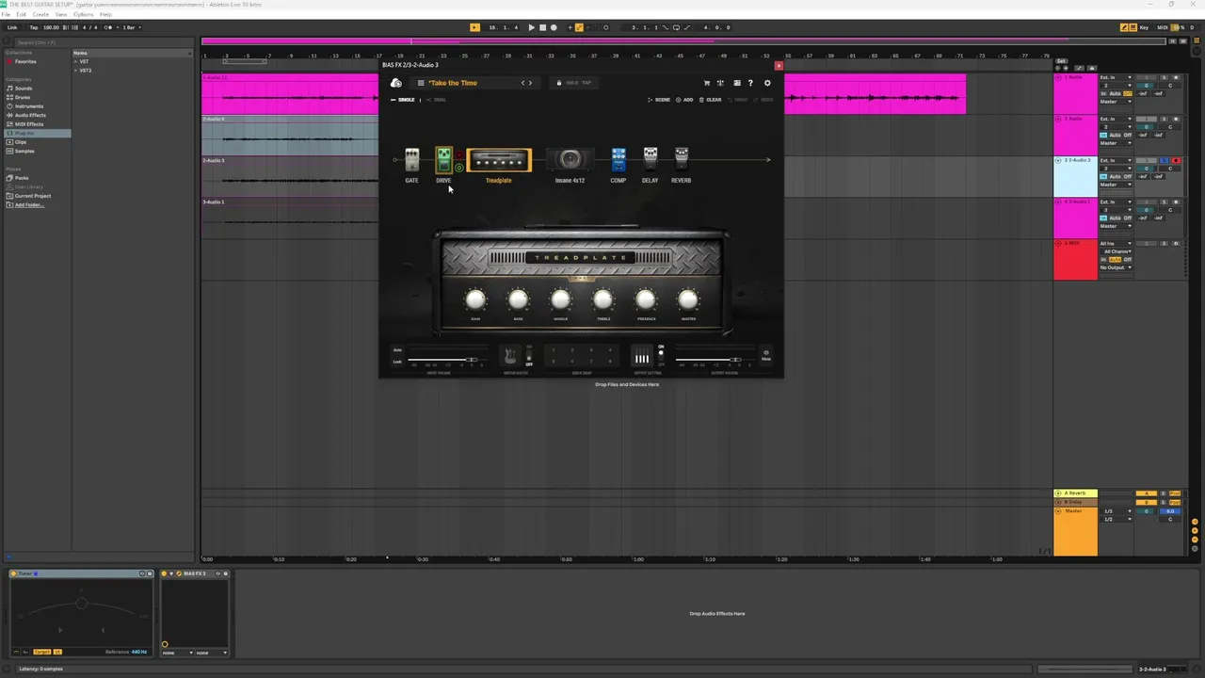1205x678 pixels.
Task: Toggle the Guitar Match on/off switch
Action: pos(529,356)
